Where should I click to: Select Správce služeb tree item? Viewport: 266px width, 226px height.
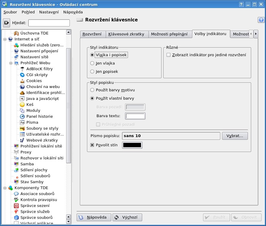tap(35, 211)
